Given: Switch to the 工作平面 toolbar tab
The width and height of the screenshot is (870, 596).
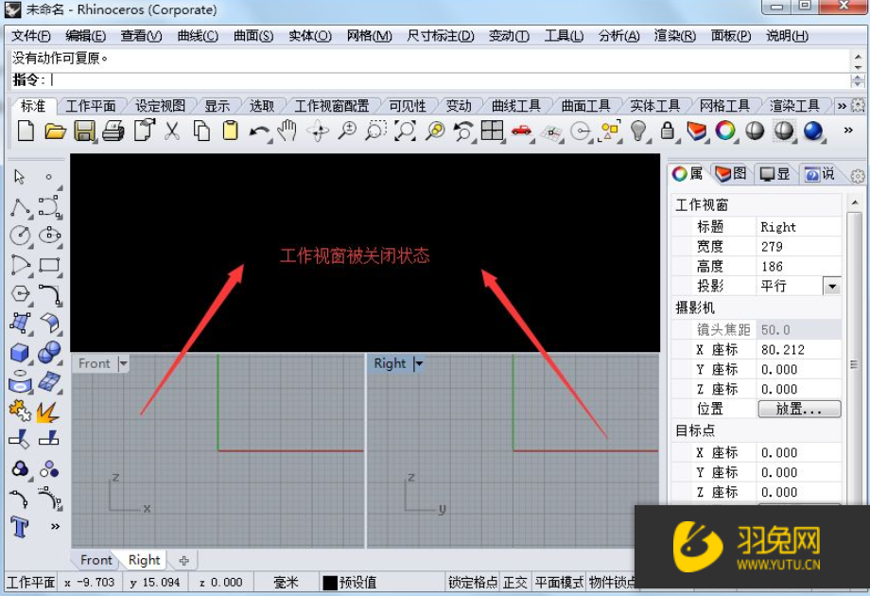Looking at the screenshot, I should coord(91,105).
